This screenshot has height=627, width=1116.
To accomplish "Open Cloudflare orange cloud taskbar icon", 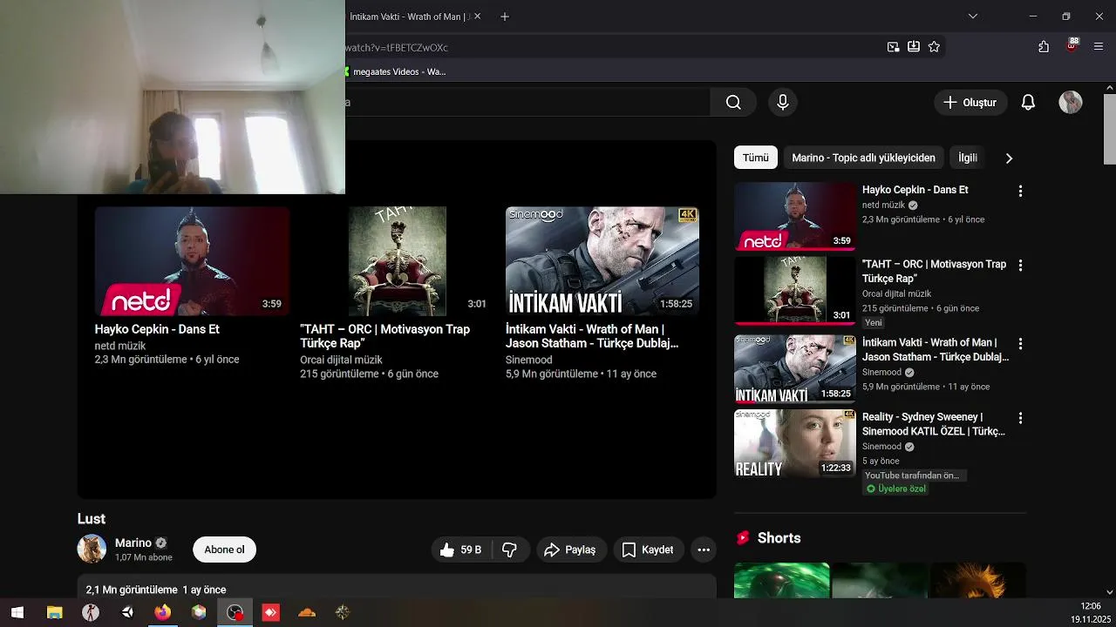I will click(307, 612).
